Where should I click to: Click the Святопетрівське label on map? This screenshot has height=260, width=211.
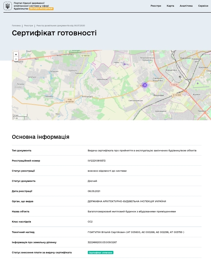pos(136,101)
